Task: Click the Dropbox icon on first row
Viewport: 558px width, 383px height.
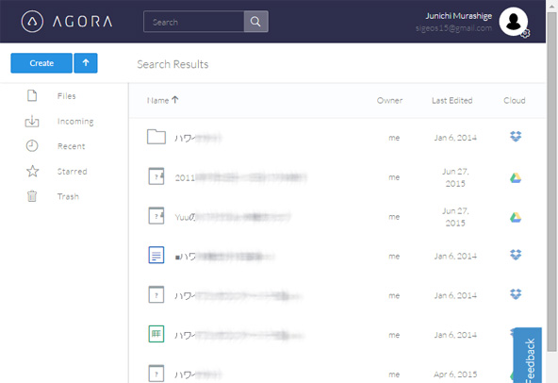Action: (516, 136)
